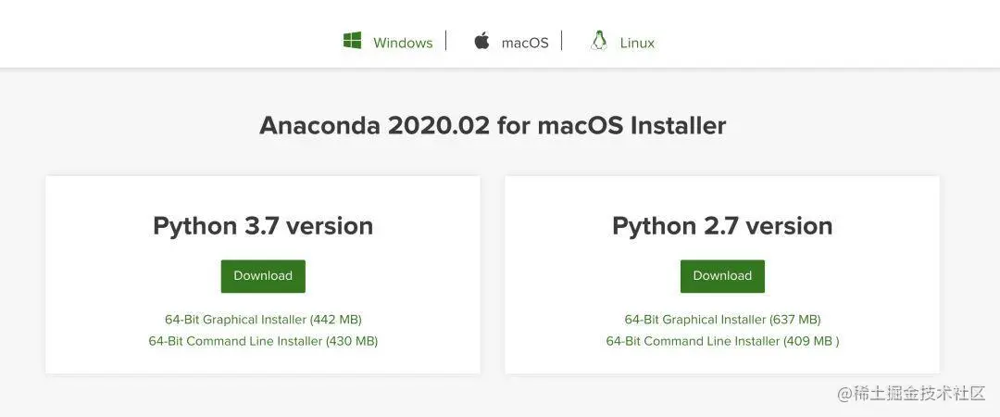Click the separator bar after Windows label
This screenshot has width=1000, height=417.
[445, 41]
